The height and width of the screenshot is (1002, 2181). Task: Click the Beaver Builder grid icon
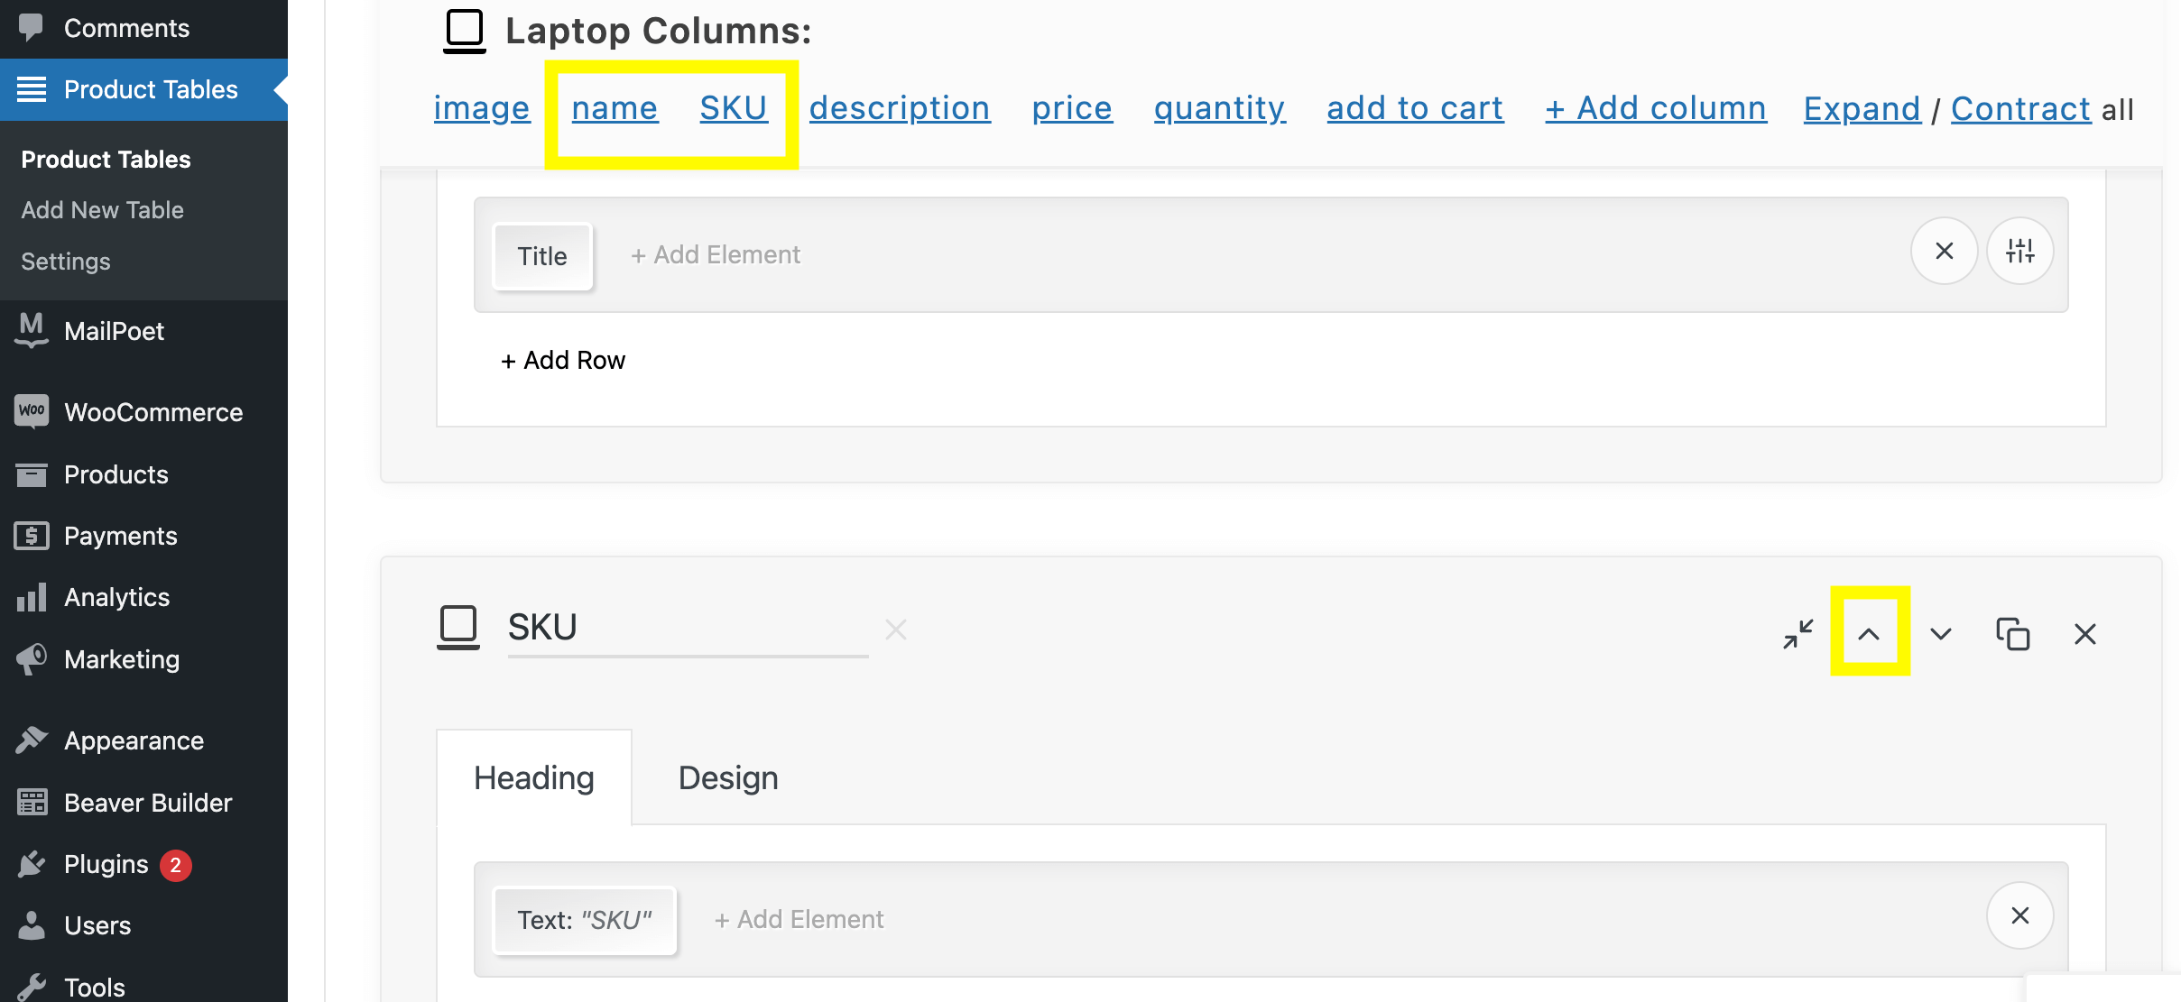32,802
